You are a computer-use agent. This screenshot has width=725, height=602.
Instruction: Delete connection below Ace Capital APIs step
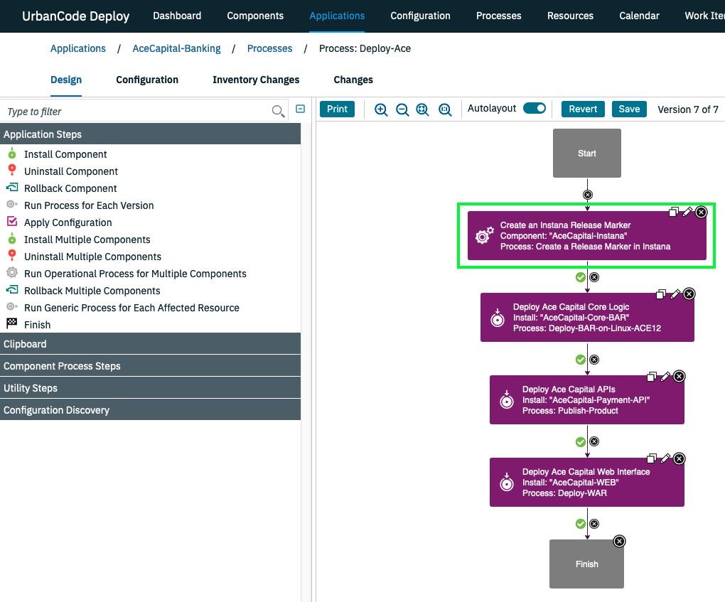tap(594, 441)
